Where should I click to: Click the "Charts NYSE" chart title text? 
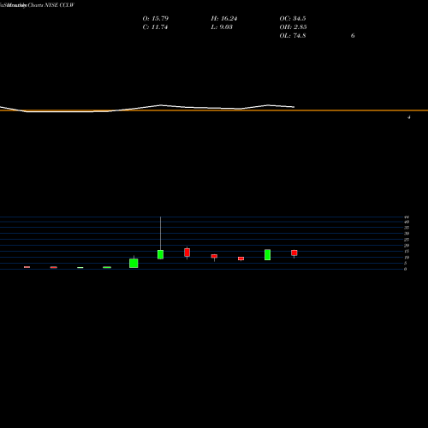(x=43, y=5)
